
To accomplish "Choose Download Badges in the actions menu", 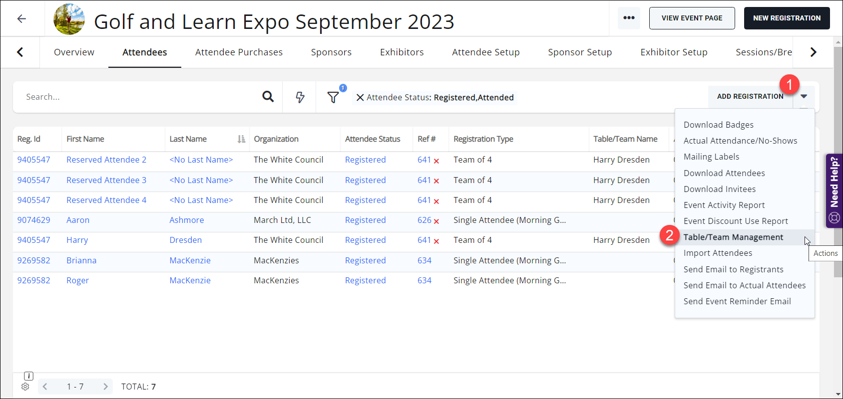I will [x=718, y=125].
